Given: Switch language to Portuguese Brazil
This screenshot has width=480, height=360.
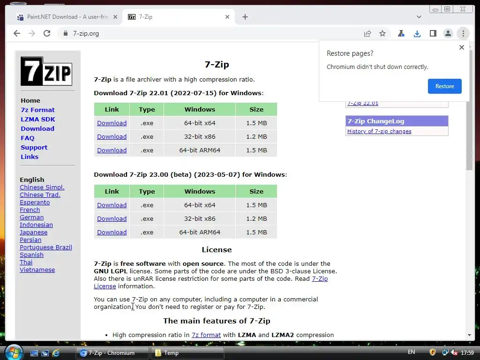Looking at the screenshot, I should point(46,247).
